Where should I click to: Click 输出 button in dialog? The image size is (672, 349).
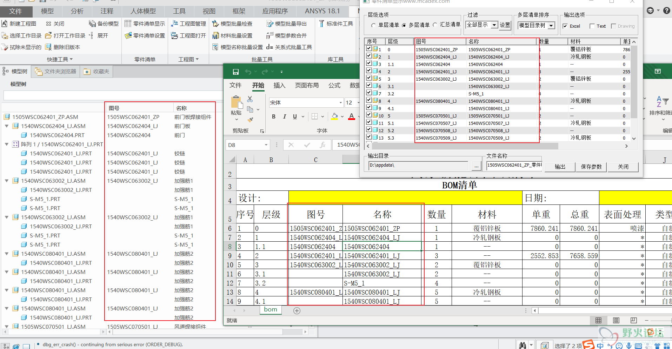560,167
